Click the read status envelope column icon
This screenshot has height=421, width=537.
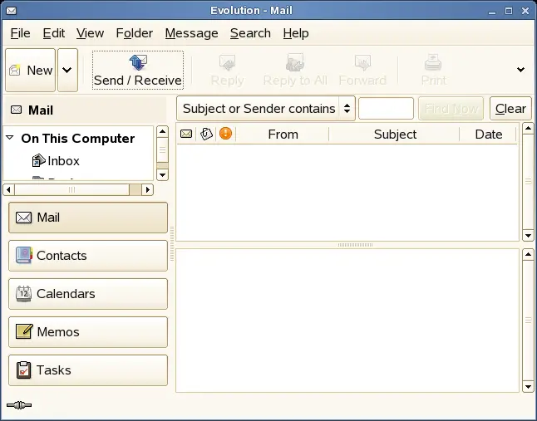186,134
